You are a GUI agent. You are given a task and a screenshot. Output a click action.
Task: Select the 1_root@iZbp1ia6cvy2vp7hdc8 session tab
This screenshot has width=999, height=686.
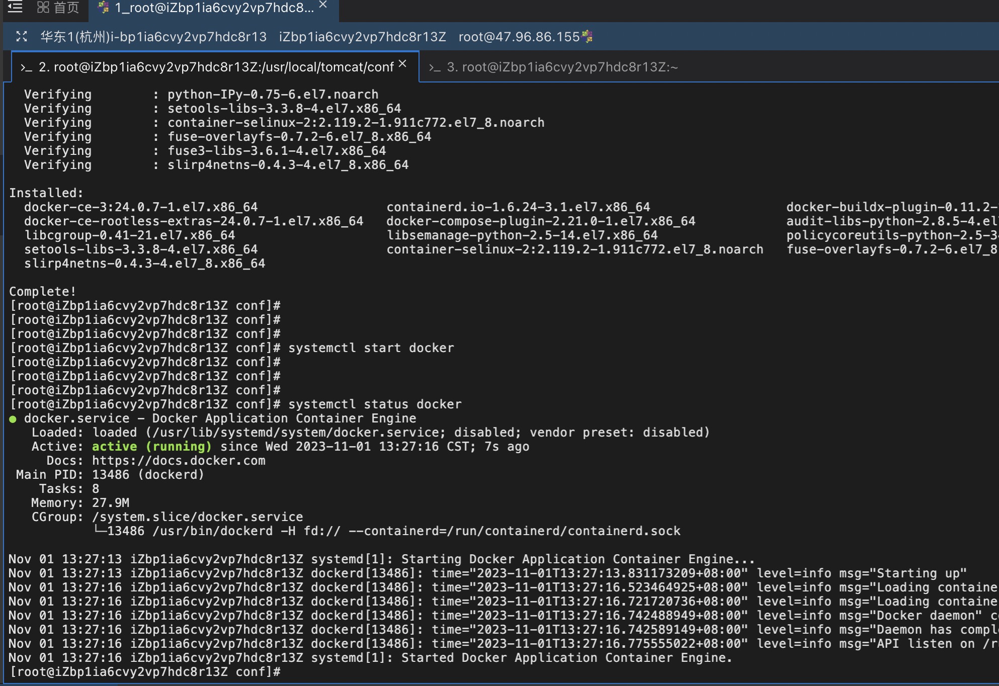point(214,8)
